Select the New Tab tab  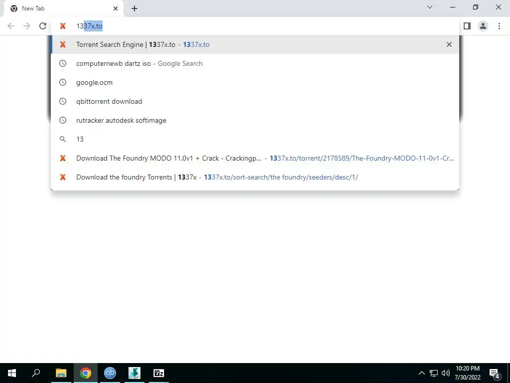tap(63, 8)
